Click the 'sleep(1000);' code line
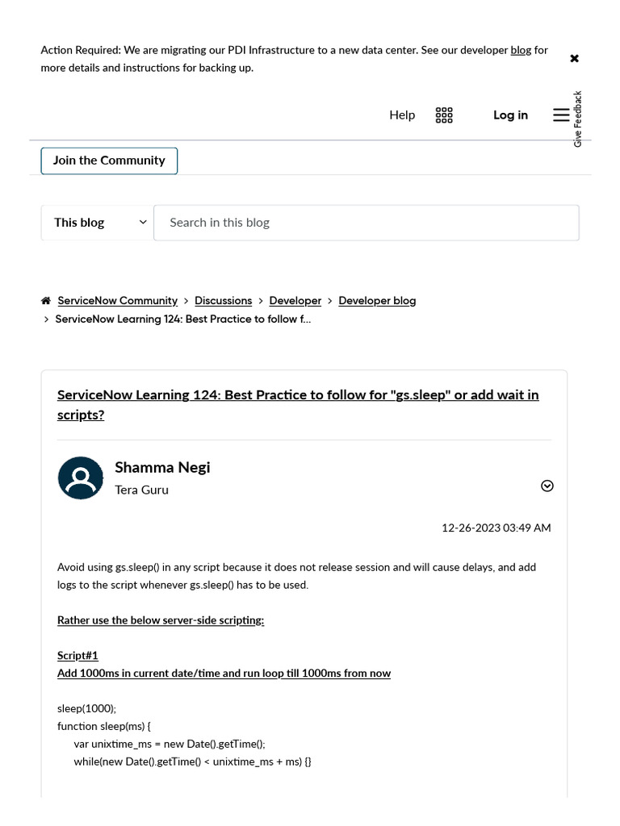 (x=86, y=708)
